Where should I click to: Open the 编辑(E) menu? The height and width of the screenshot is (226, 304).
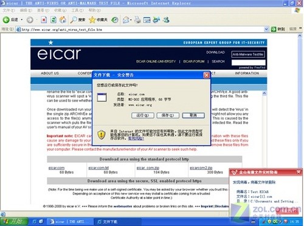pos(26,10)
